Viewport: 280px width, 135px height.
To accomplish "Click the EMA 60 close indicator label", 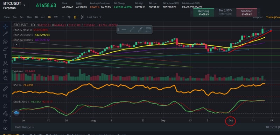I will (23, 40).
